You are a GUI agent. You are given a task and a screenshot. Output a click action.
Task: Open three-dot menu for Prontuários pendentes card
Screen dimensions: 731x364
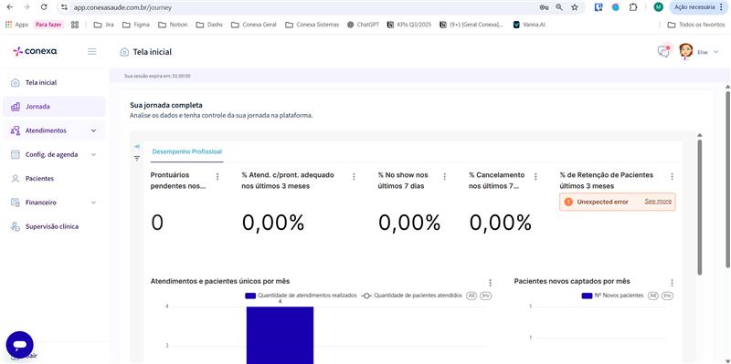pyautogui.click(x=217, y=176)
